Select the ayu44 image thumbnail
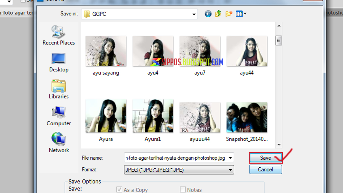343x193 pixels. click(x=247, y=51)
